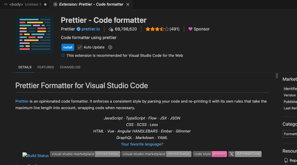Click the HTML · Vue · Angular language line
Screen dimensions: 297x165
tap(142, 131)
